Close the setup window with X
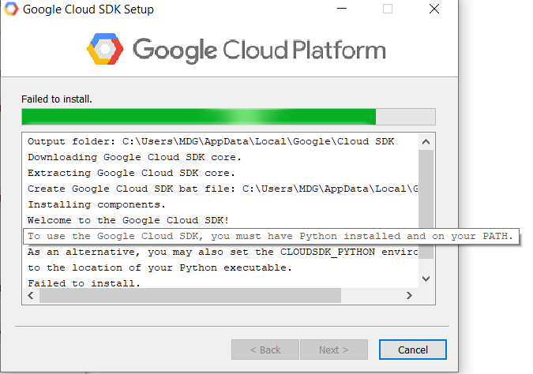533x374 pixels. tap(434, 10)
